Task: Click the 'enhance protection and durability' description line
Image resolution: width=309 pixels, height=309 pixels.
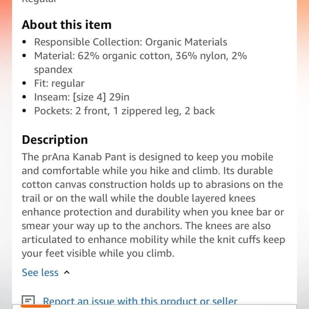Action: [x=153, y=212]
